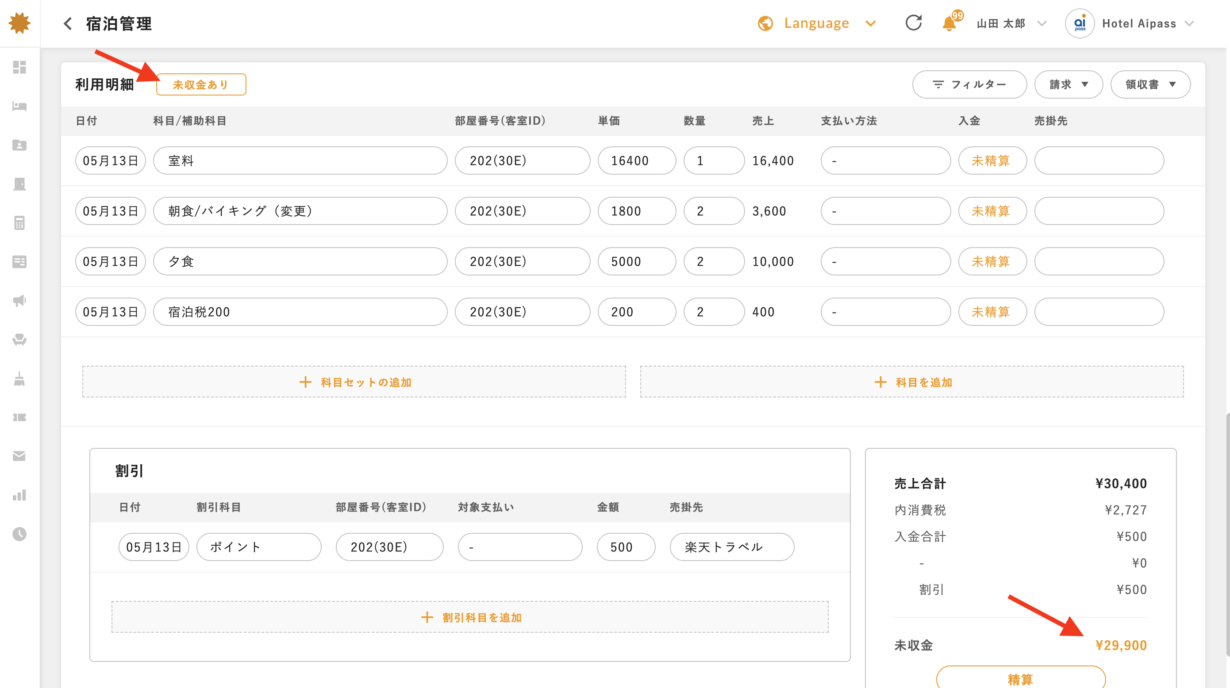Viewport: 1230px width, 688px height.
Task: Open the door sidebar icon
Action: click(x=19, y=183)
